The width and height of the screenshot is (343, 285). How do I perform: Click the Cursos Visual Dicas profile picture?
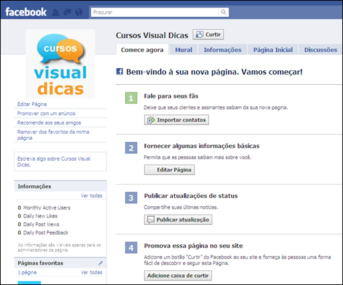60,64
